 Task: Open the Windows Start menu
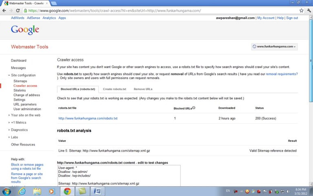pos(7,191)
